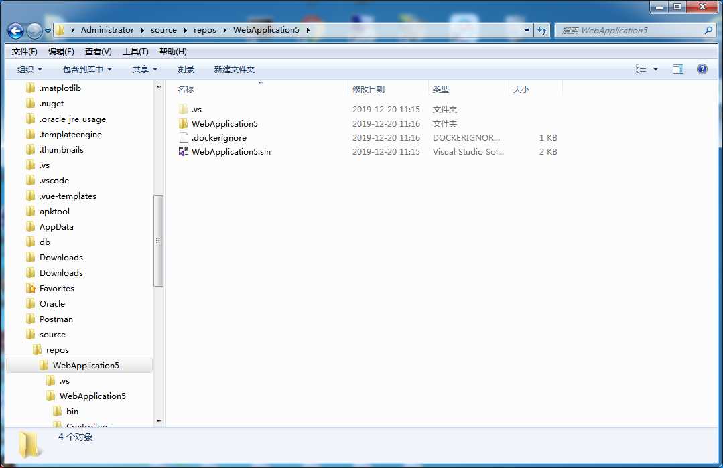Go back using the Back arrow button
This screenshot has width=723, height=468.
point(15,31)
